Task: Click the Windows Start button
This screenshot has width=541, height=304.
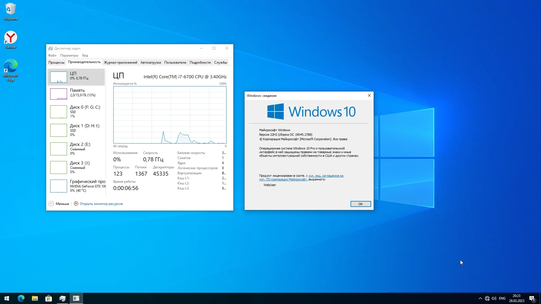Action: (7, 298)
